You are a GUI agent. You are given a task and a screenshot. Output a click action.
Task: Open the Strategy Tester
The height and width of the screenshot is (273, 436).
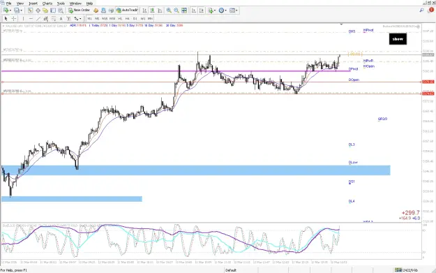point(61,10)
